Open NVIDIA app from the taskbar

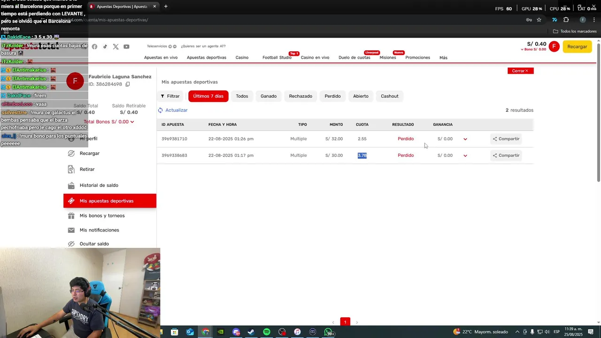coord(220,332)
